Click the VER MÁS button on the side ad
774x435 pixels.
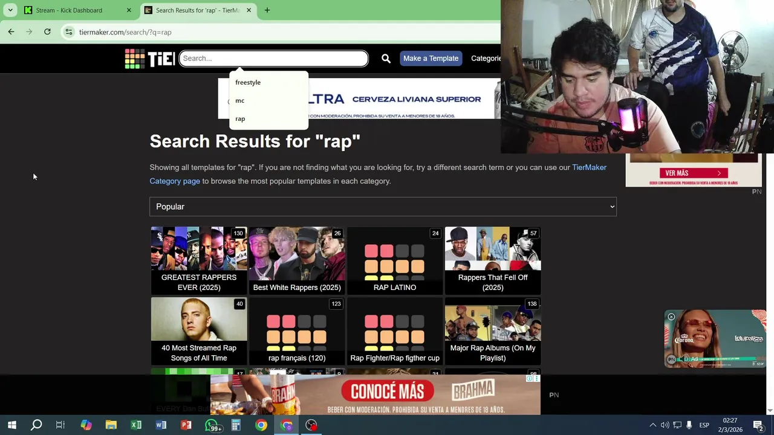693,173
